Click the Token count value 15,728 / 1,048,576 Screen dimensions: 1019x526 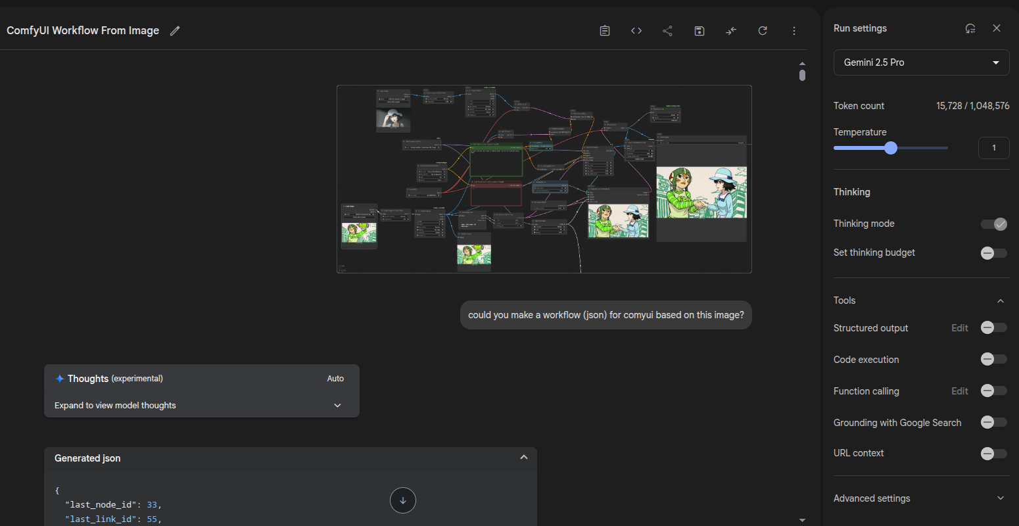coord(973,106)
